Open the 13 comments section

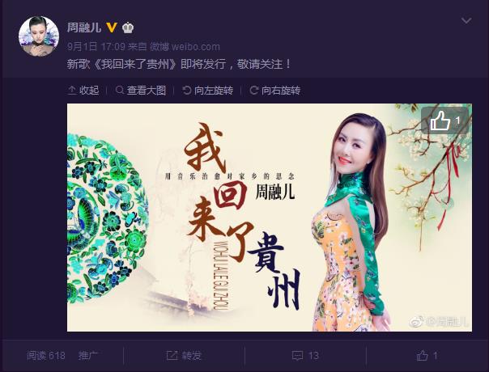305,356
